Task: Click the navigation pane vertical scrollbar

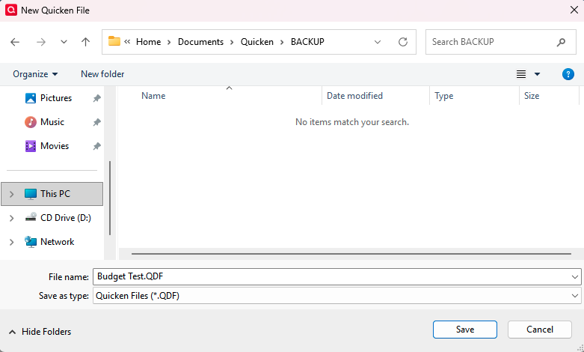Action: [x=110, y=198]
